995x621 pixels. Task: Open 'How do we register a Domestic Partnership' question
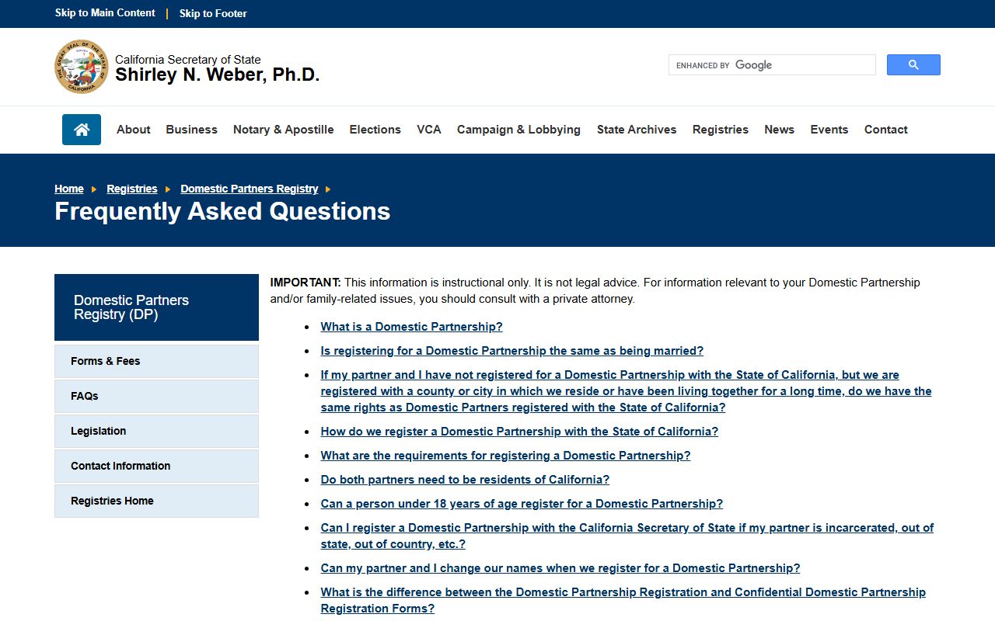pos(519,432)
